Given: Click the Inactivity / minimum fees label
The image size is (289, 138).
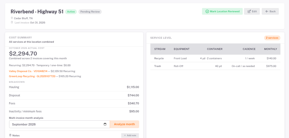Looking at the screenshot, I should [25, 111].
